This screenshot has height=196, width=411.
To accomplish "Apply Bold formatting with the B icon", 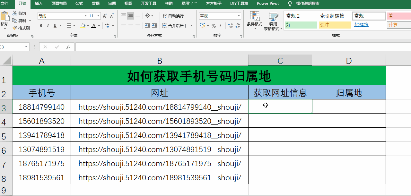I will [41, 26].
